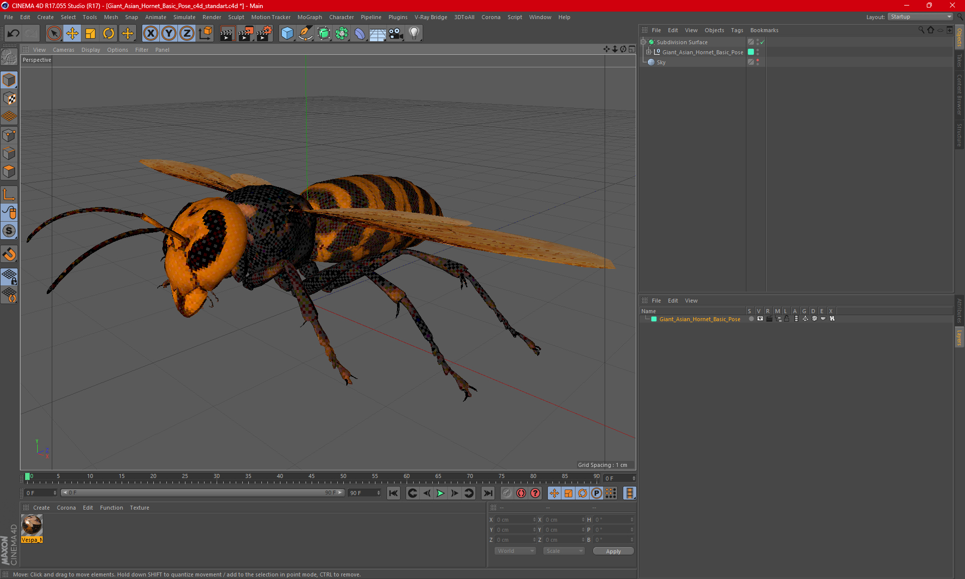Activate the Move tool in top toolbar
Screen dimensions: 965x579
[x=72, y=33]
